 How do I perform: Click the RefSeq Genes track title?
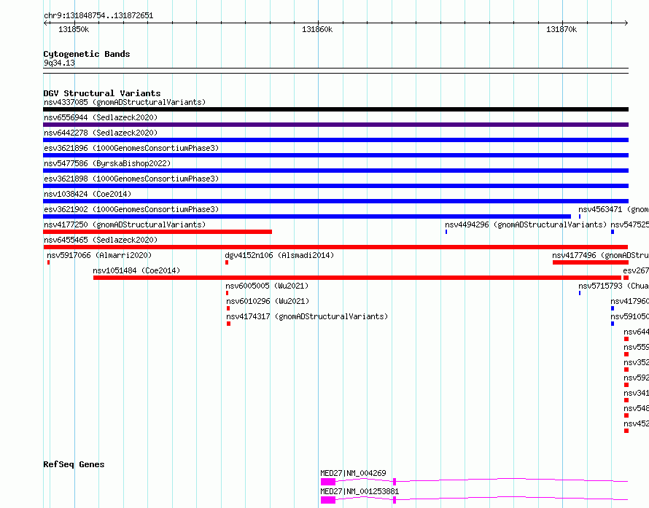(74, 464)
